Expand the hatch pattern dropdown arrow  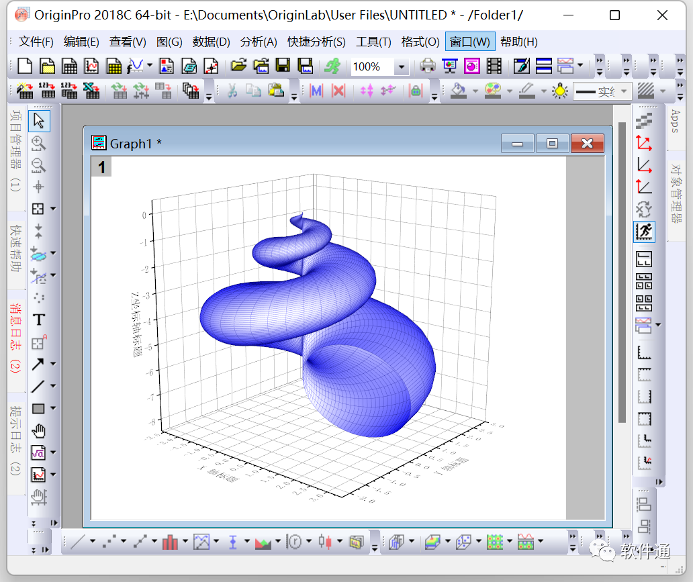tap(663, 91)
